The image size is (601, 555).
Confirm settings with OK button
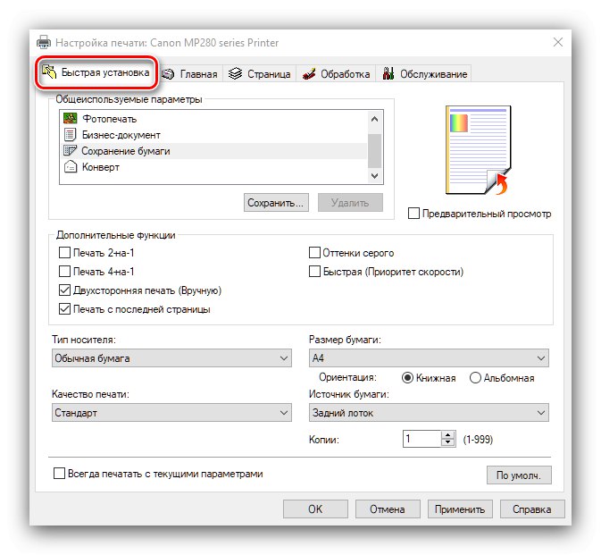tap(315, 509)
